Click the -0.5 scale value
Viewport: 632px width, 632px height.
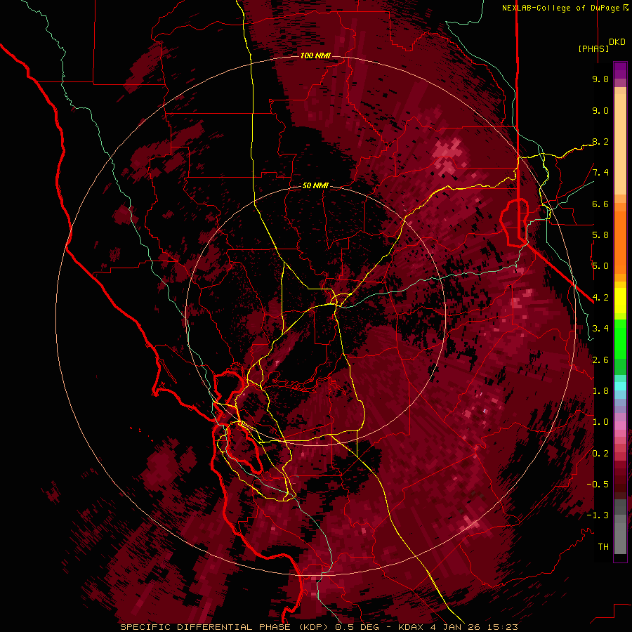tap(598, 485)
